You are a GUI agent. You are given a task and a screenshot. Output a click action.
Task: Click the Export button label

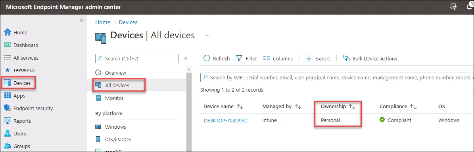(x=322, y=59)
